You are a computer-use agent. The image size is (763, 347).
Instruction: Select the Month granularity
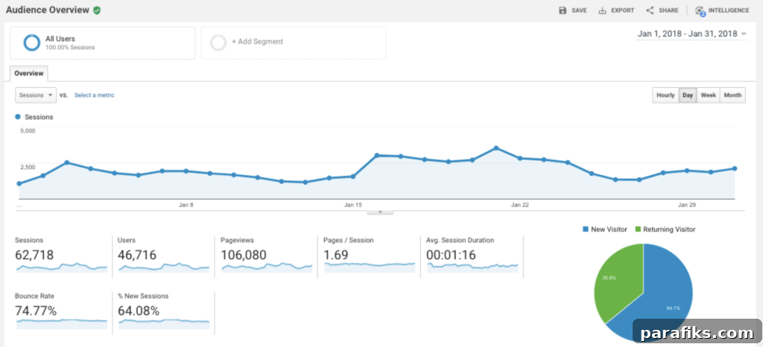click(x=732, y=95)
